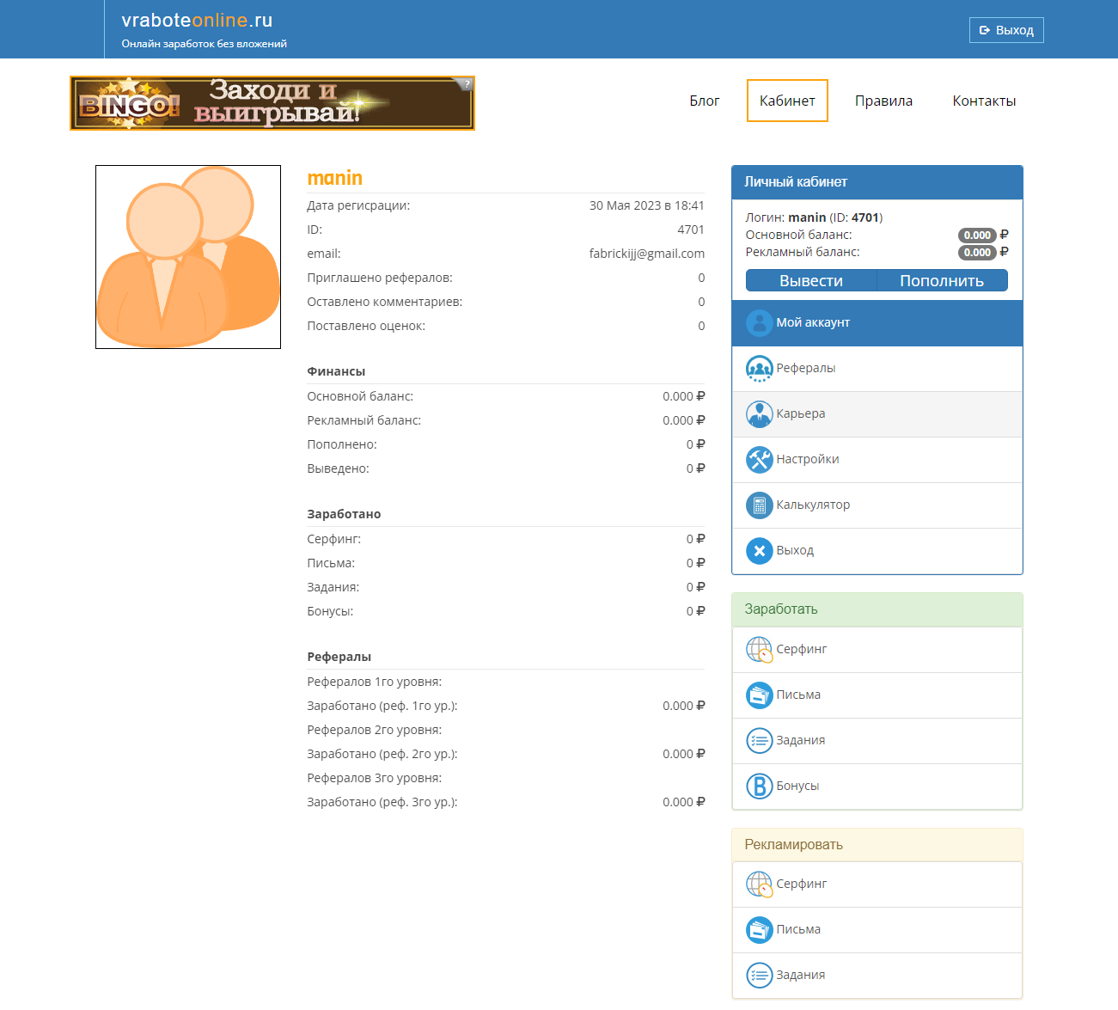Open the Блог menu item
The width and height of the screenshot is (1118, 1010).
coord(705,101)
